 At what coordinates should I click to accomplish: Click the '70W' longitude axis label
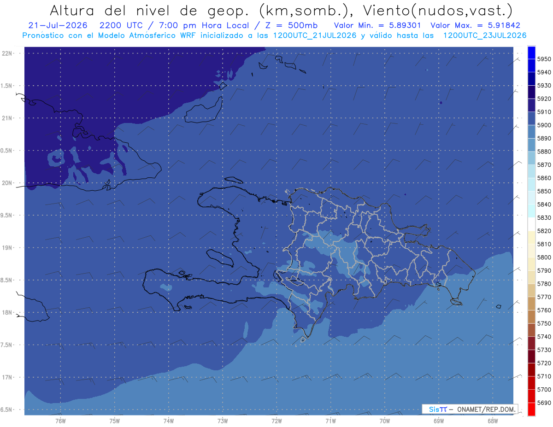pyautogui.click(x=384, y=421)
